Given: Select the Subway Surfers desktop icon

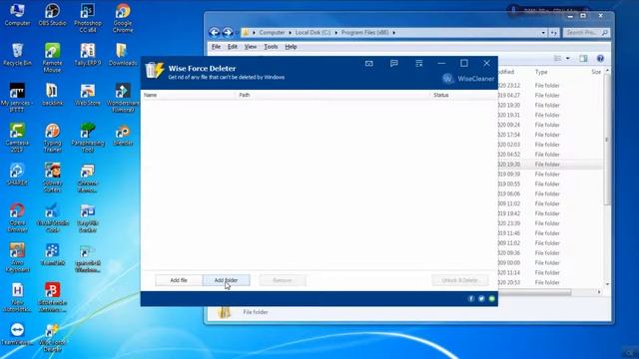Looking at the screenshot, I should pos(52,178).
